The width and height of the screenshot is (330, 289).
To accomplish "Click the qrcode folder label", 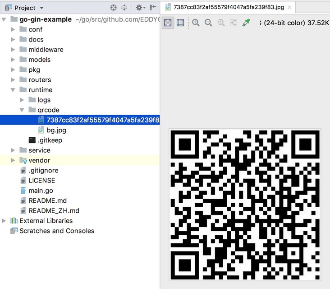I will click(48, 110).
